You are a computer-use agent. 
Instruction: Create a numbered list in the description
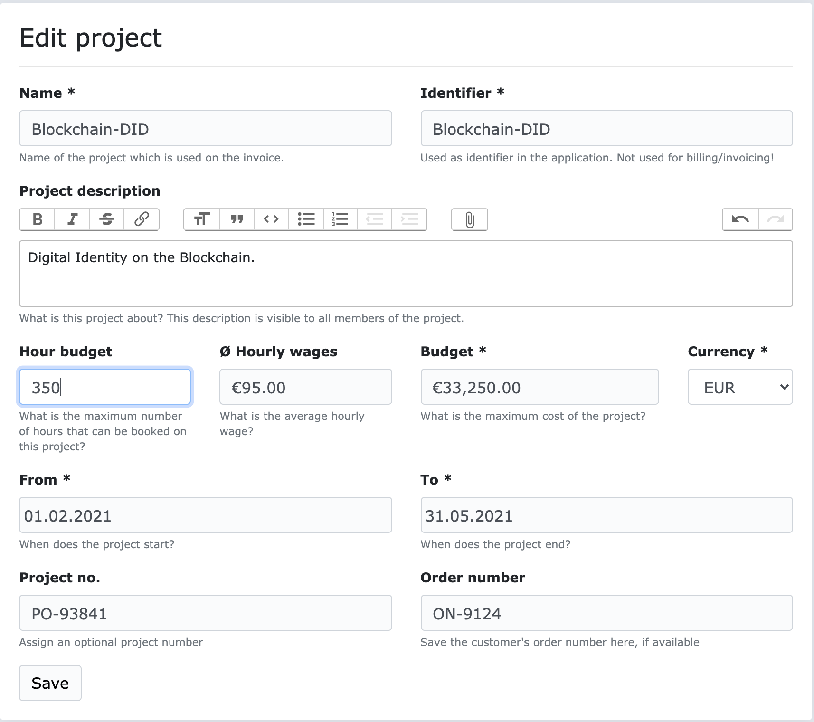point(340,219)
